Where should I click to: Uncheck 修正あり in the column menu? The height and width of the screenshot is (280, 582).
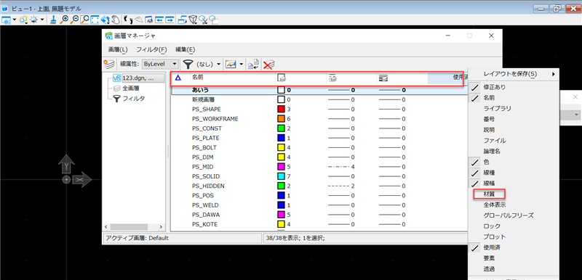[x=494, y=87]
